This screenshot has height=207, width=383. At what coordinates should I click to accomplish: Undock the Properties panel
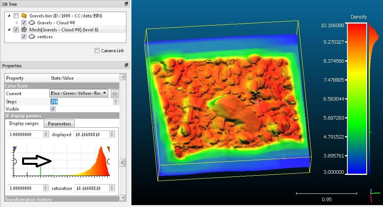pyautogui.click(x=126, y=66)
